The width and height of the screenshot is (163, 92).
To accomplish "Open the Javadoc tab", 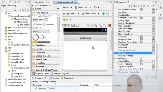I will 55,78.
